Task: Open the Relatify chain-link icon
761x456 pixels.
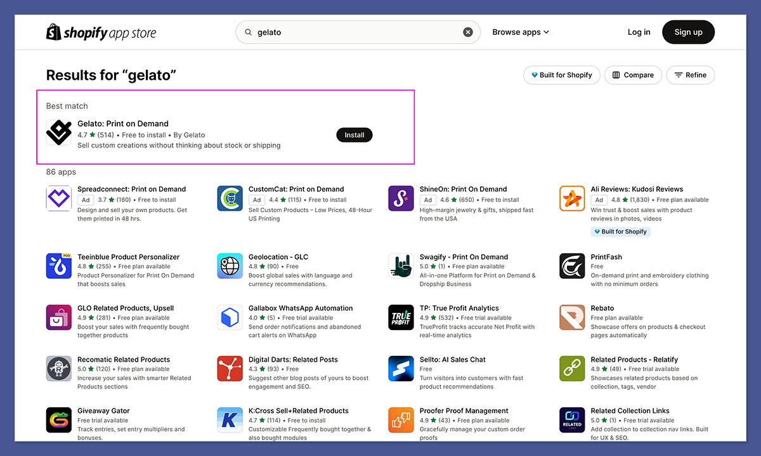Action: click(572, 369)
